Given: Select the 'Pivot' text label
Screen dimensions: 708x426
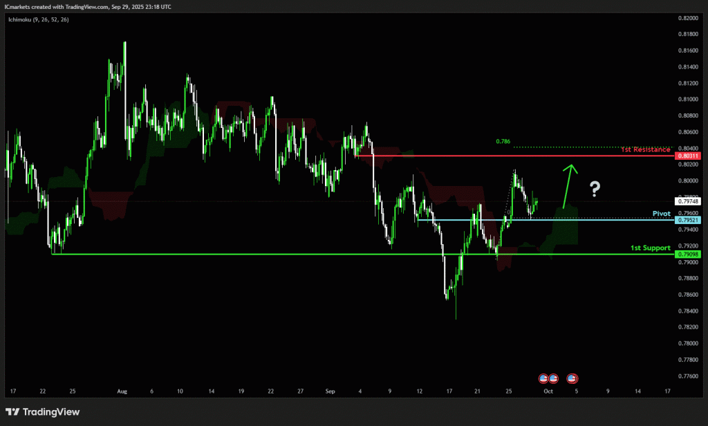Looking at the screenshot, I should [x=662, y=214].
